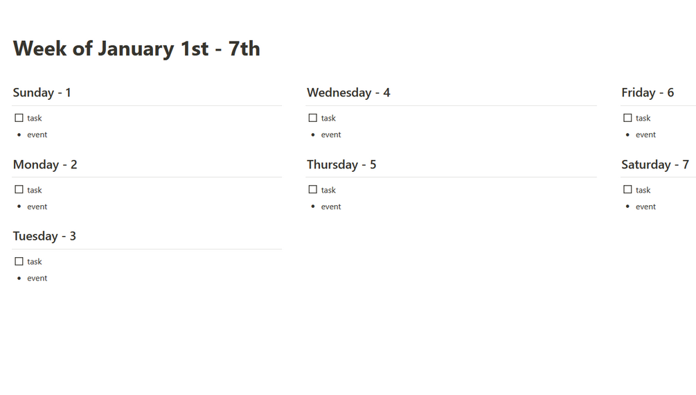Click the event bullet text under Wednesday

(331, 134)
